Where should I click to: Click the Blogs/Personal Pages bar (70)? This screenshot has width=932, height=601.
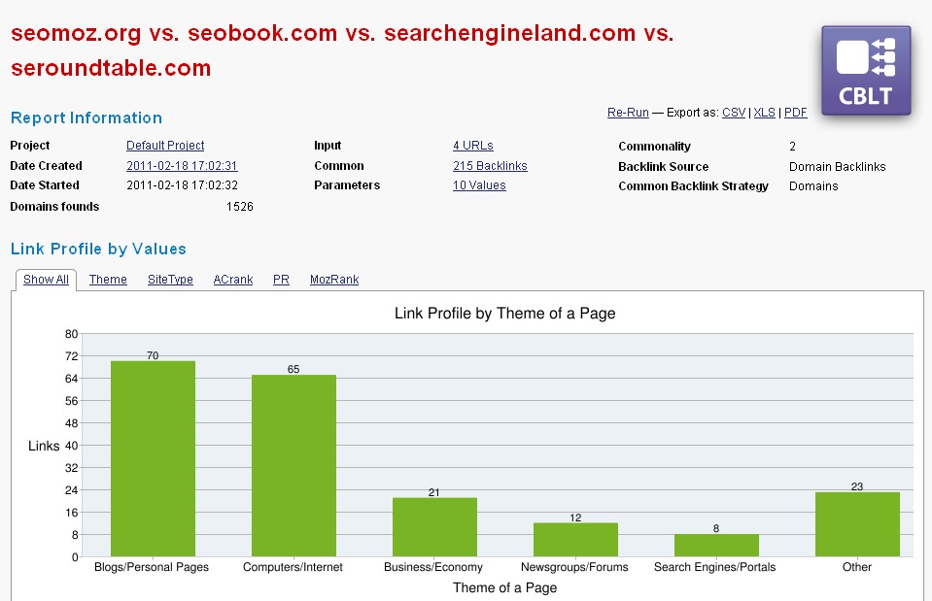pos(153,458)
